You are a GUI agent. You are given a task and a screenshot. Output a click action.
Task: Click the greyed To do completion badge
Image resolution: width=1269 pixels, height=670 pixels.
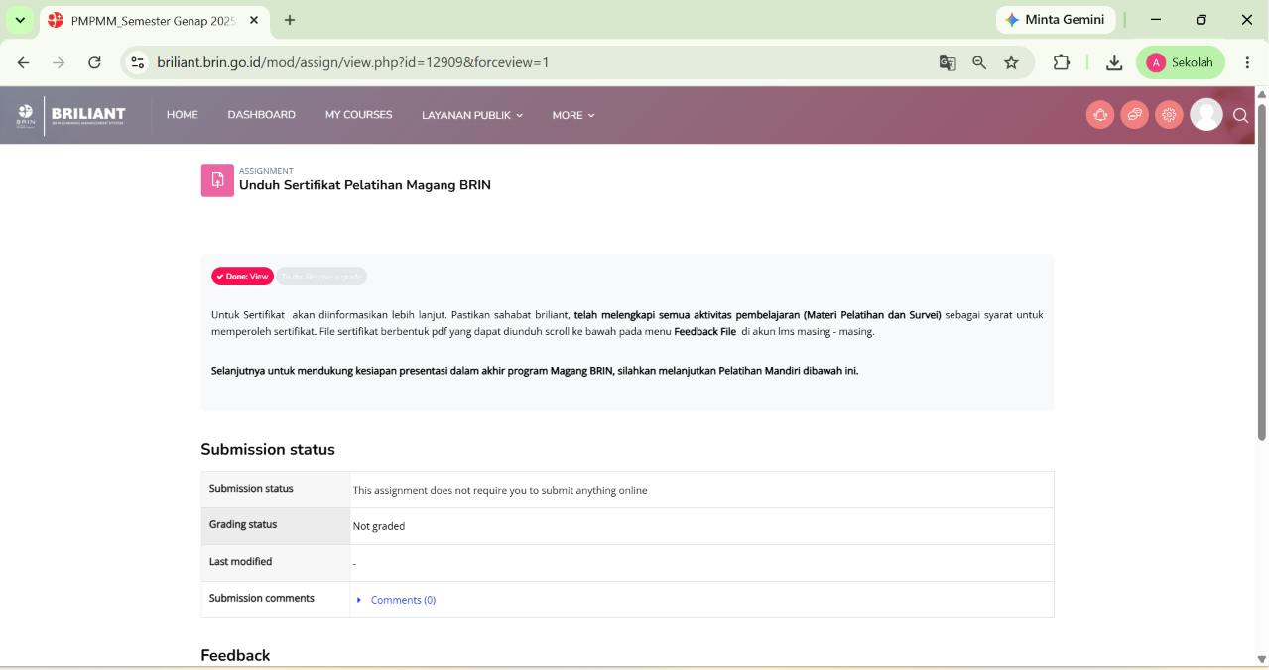(x=321, y=277)
